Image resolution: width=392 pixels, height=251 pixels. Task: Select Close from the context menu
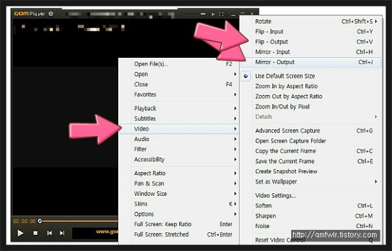click(x=179, y=85)
